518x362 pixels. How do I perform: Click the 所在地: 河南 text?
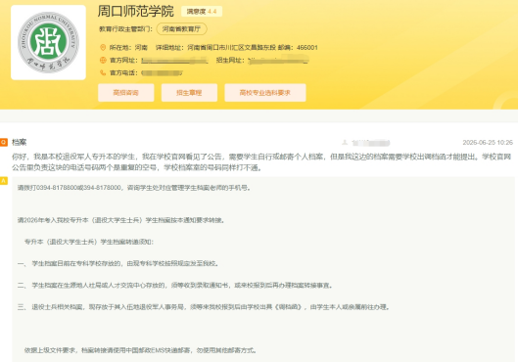[128, 48]
